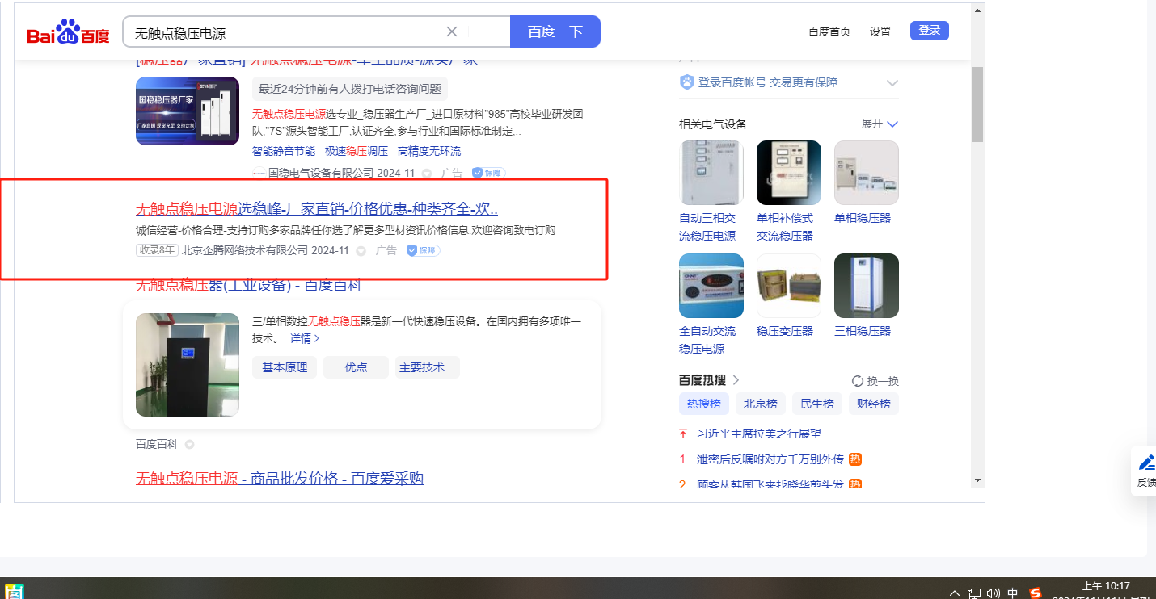
Task: Clear the search box with the X icon
Action: pyautogui.click(x=452, y=31)
